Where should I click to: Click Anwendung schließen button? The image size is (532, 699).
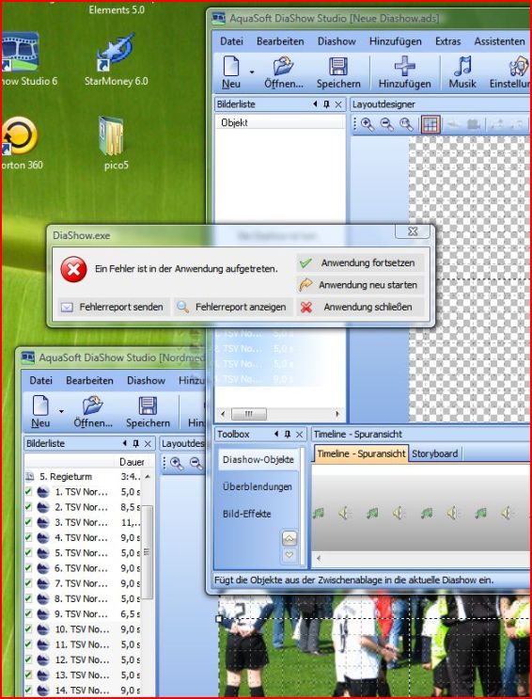360,307
